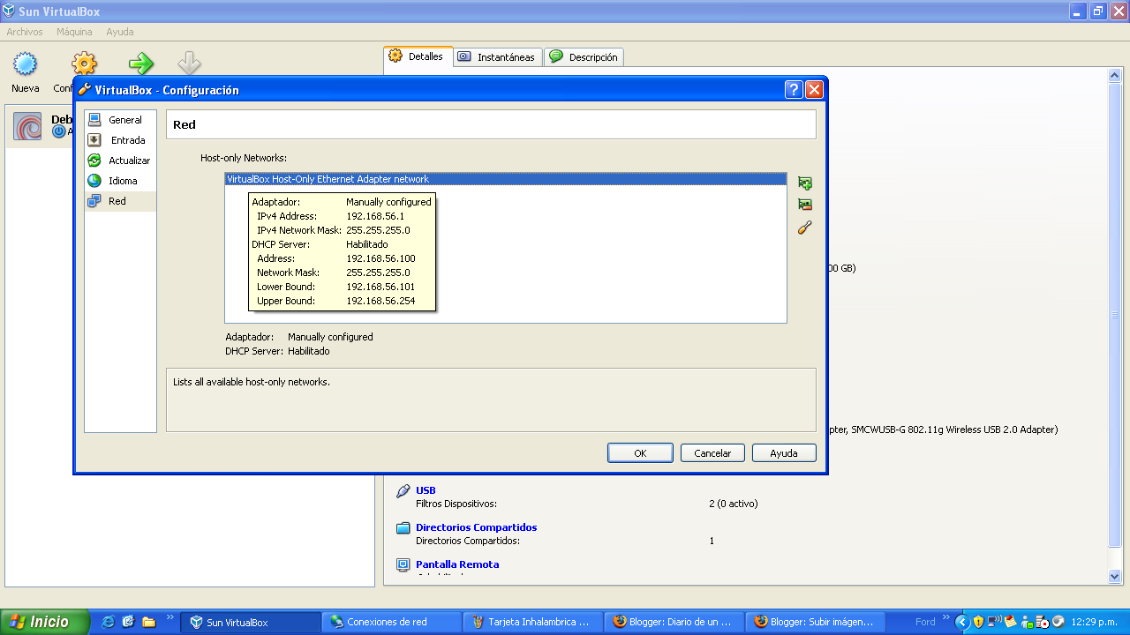
Task: Open the Entrada settings category
Action: 121,140
